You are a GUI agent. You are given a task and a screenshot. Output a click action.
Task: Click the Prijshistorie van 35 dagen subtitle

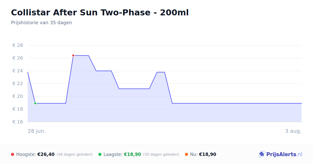(41, 23)
